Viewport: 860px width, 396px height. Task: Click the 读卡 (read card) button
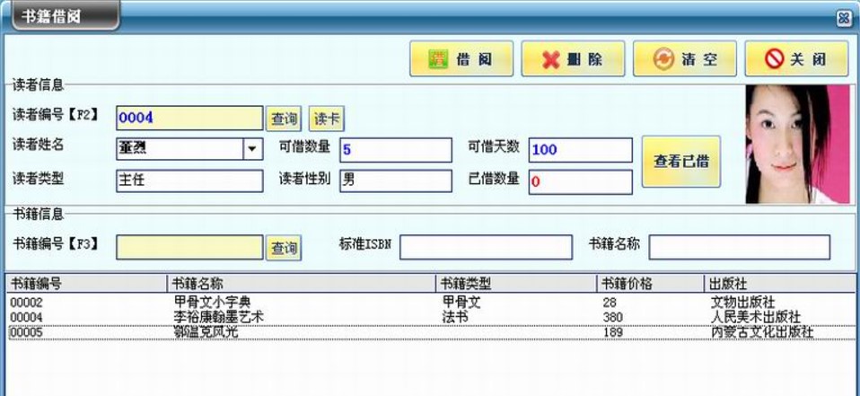[x=327, y=119]
